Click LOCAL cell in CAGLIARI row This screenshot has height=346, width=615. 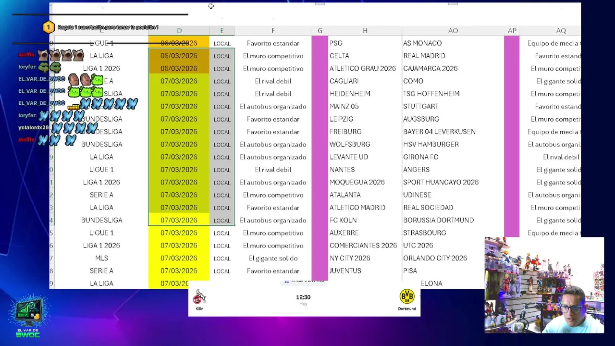(x=221, y=81)
